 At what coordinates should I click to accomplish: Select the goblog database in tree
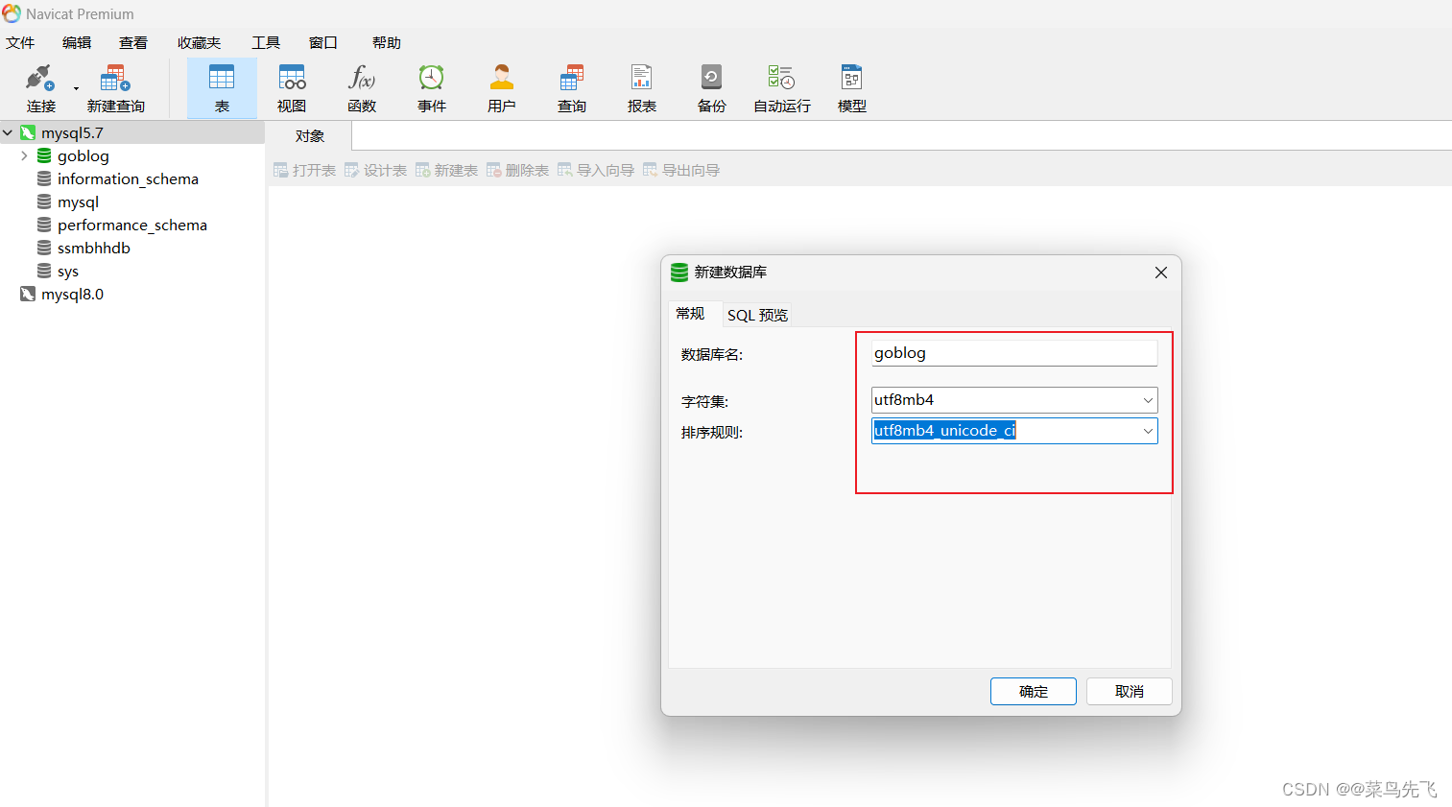pyautogui.click(x=83, y=155)
